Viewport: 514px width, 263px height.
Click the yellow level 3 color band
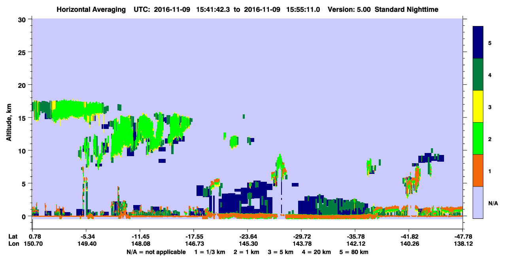click(x=478, y=106)
